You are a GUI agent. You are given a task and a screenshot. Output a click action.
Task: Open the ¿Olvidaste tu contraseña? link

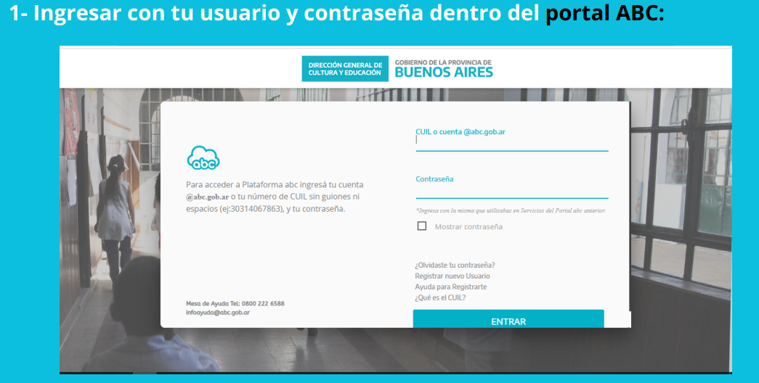click(455, 265)
